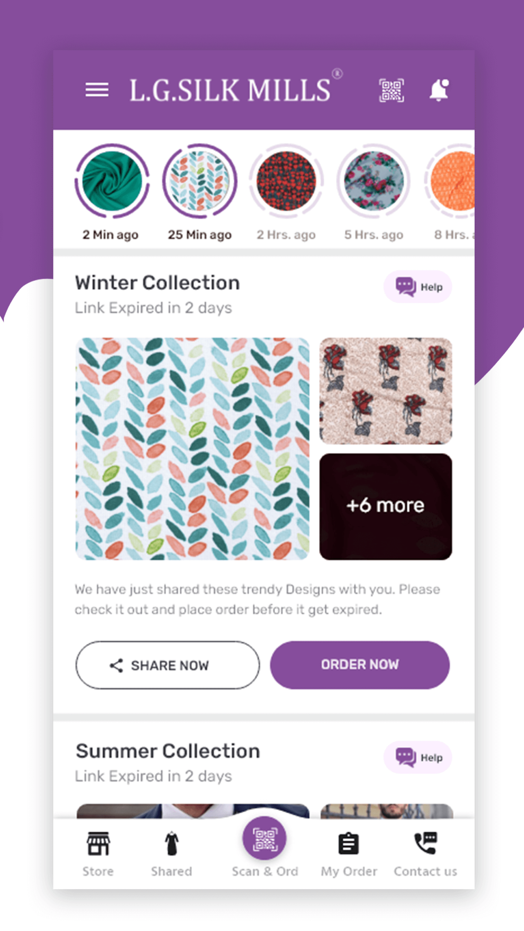
Task: Open the Store tab
Action: tap(98, 854)
